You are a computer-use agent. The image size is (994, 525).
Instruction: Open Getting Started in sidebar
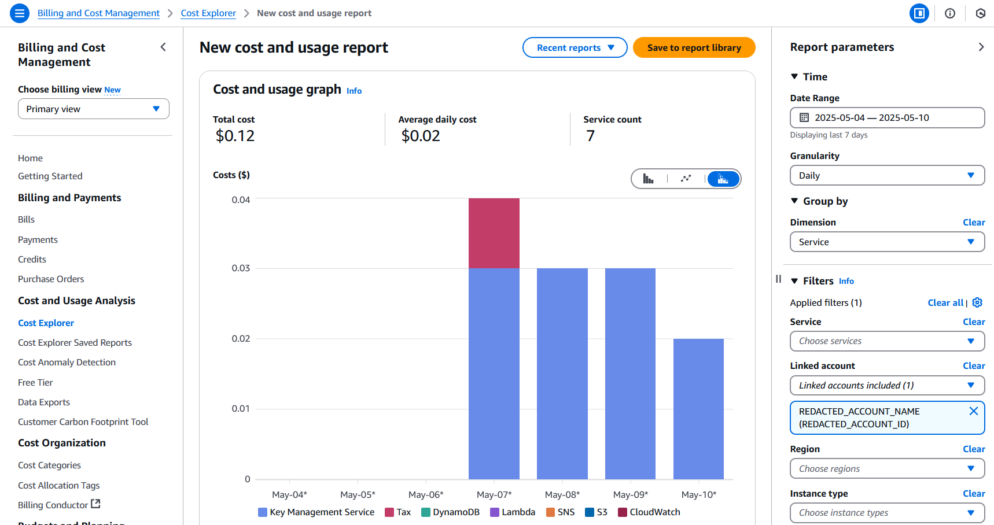pos(50,176)
